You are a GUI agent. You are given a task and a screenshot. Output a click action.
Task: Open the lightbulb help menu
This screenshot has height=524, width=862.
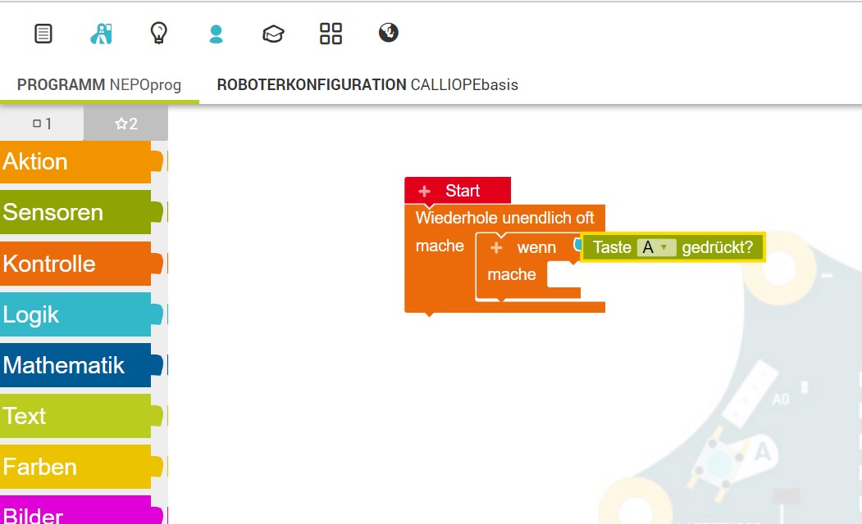tap(158, 34)
